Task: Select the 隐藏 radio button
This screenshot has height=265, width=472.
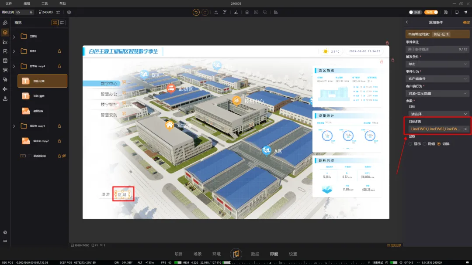Action: 424,144
